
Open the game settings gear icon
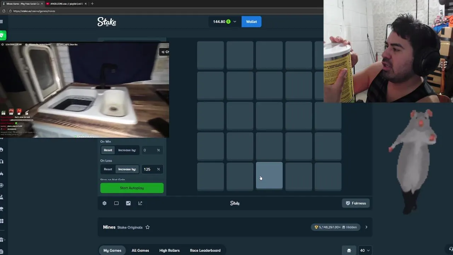(x=104, y=203)
